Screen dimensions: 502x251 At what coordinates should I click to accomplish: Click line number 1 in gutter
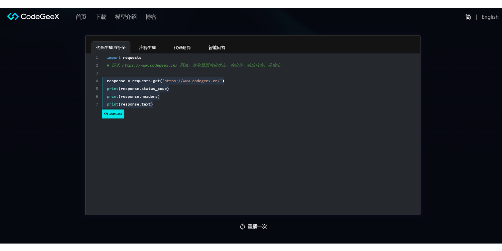(97, 57)
